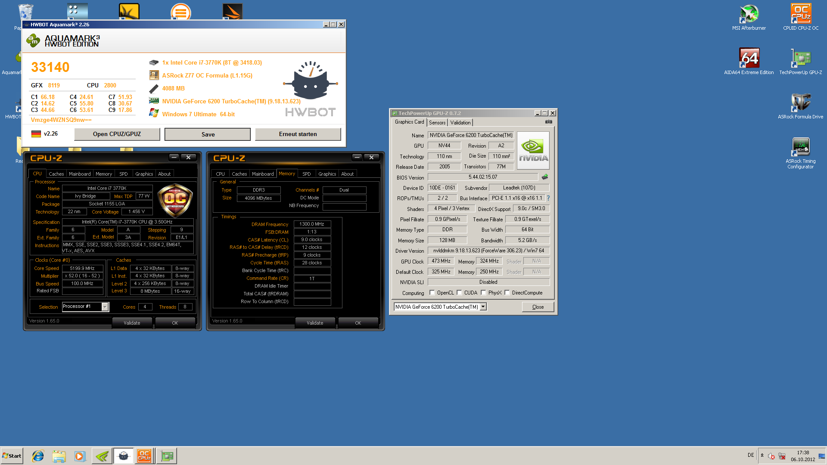
Task: Open MSI Afterburner desktop shortcut
Action: 749,17
